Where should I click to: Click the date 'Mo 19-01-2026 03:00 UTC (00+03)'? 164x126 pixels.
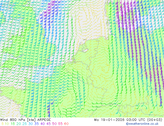coord(128,120)
